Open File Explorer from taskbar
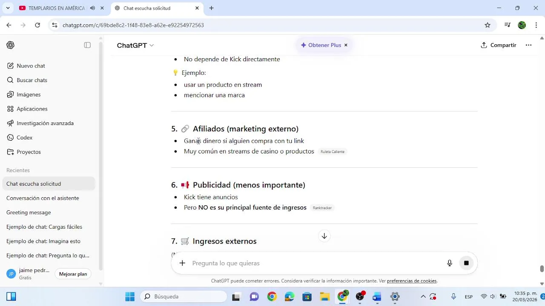545x306 pixels. point(325,297)
